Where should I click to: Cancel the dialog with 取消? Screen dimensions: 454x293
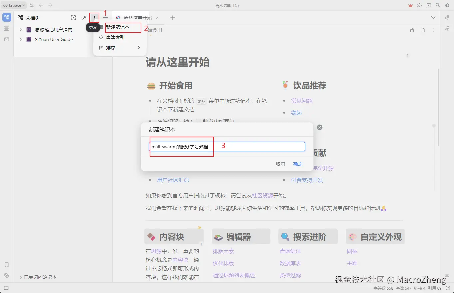(x=280, y=164)
